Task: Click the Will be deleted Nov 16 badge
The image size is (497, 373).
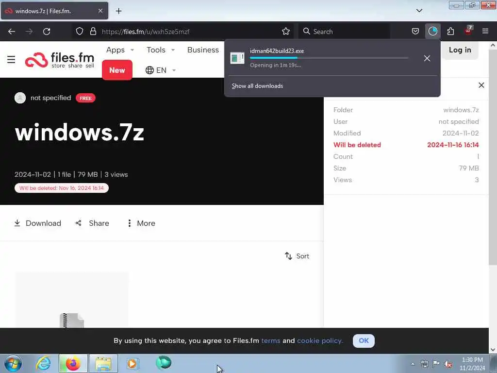Action: tap(62, 188)
